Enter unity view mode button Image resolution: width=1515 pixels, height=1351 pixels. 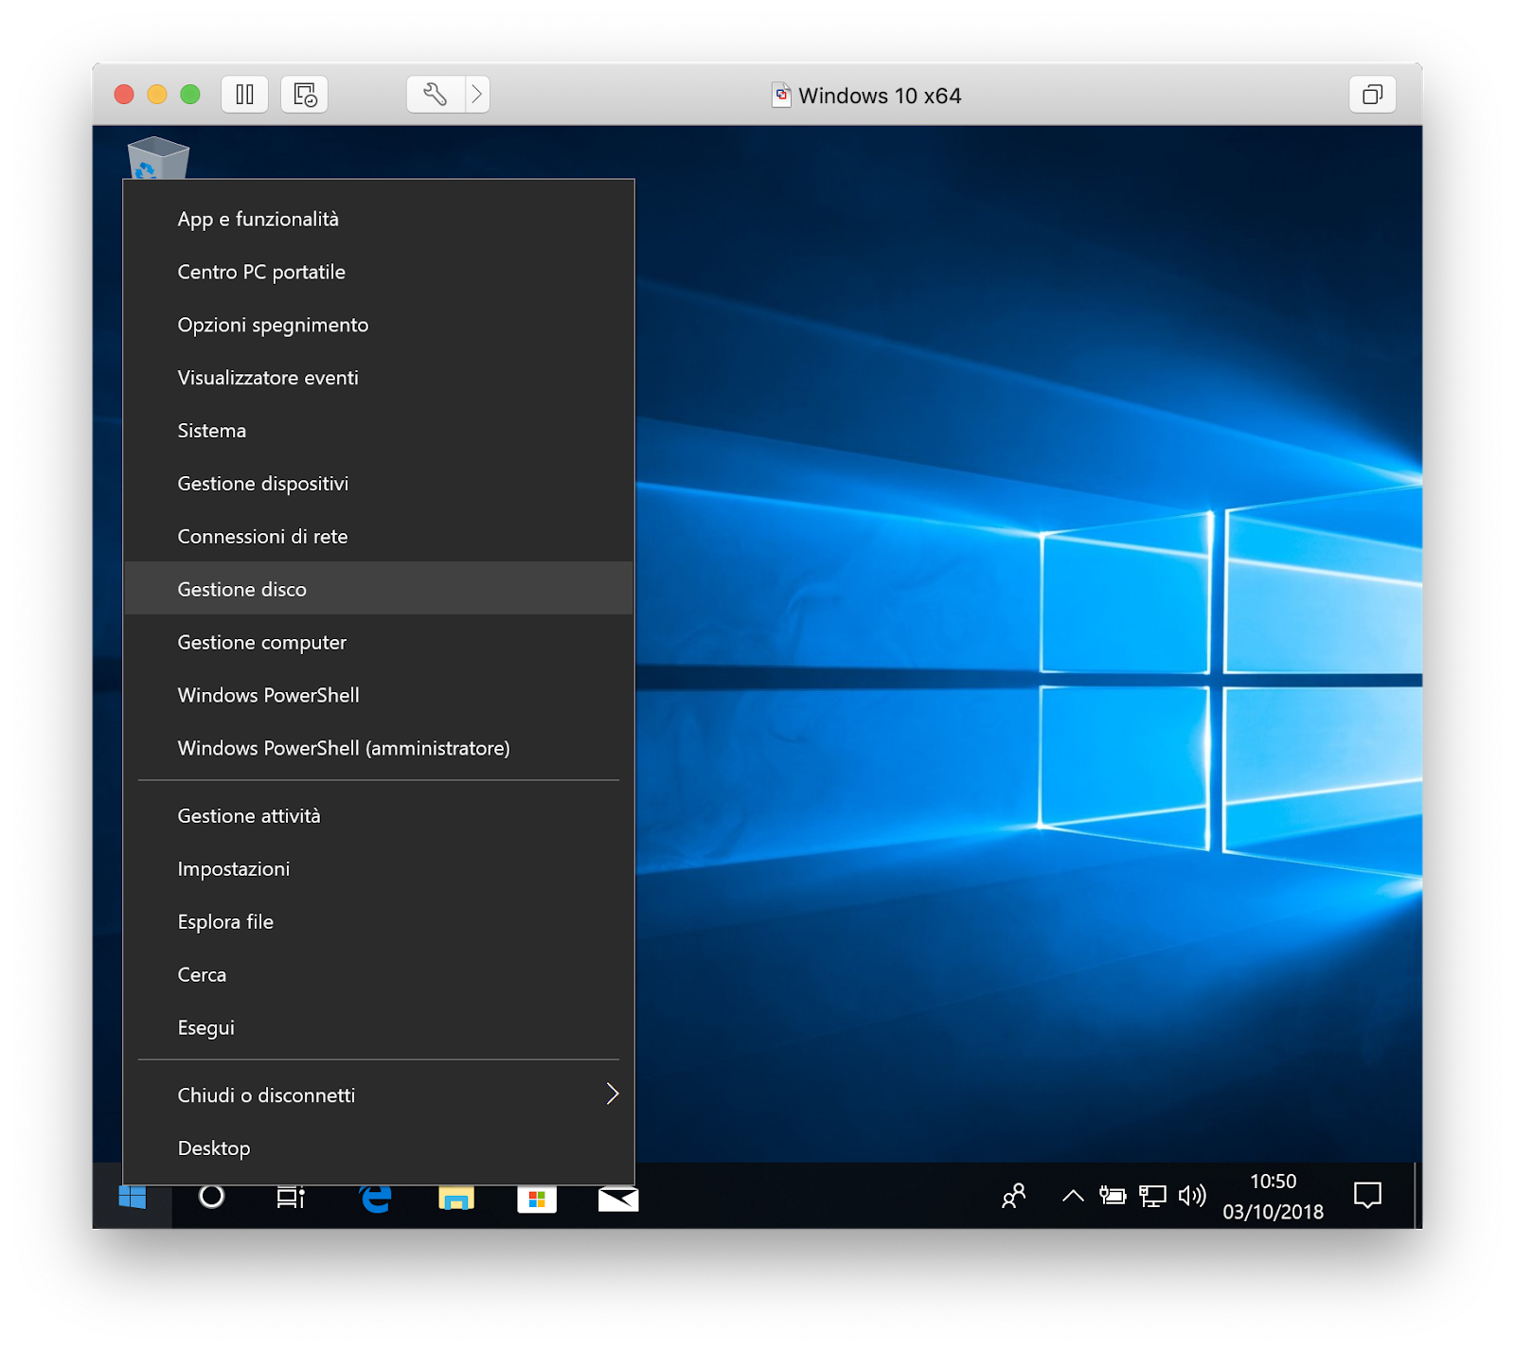click(1372, 95)
